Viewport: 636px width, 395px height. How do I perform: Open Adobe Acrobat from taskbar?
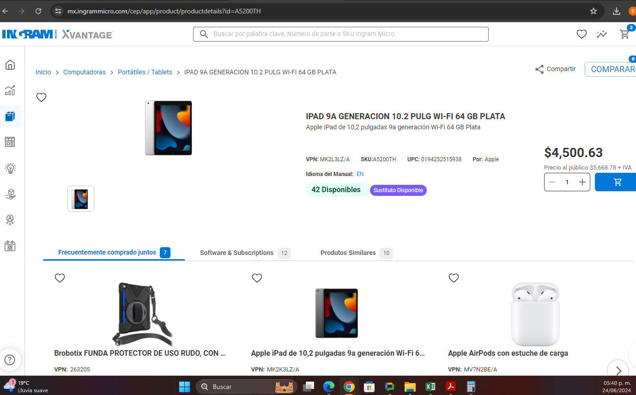451,387
